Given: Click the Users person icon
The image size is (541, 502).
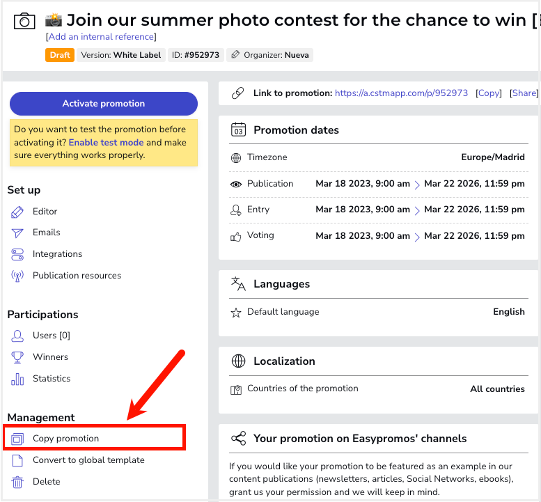Looking at the screenshot, I should coord(17,336).
